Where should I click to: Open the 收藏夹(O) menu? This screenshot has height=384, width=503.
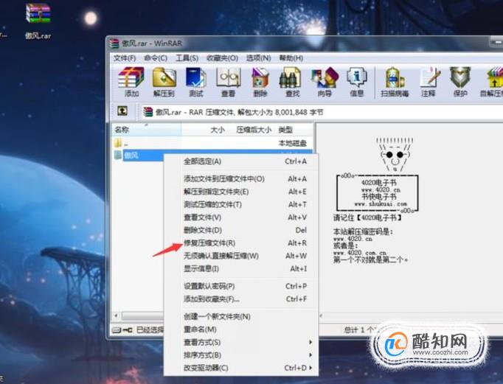pyautogui.click(x=222, y=58)
